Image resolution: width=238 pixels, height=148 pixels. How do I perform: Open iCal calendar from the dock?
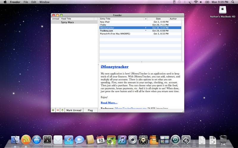[x=101, y=139]
